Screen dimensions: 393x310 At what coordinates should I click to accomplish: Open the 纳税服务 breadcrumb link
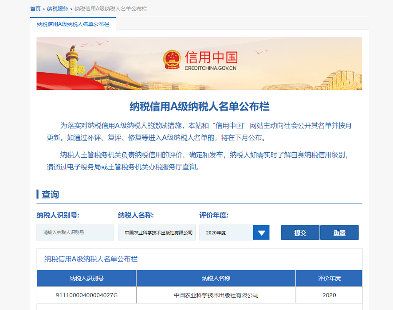click(x=58, y=9)
